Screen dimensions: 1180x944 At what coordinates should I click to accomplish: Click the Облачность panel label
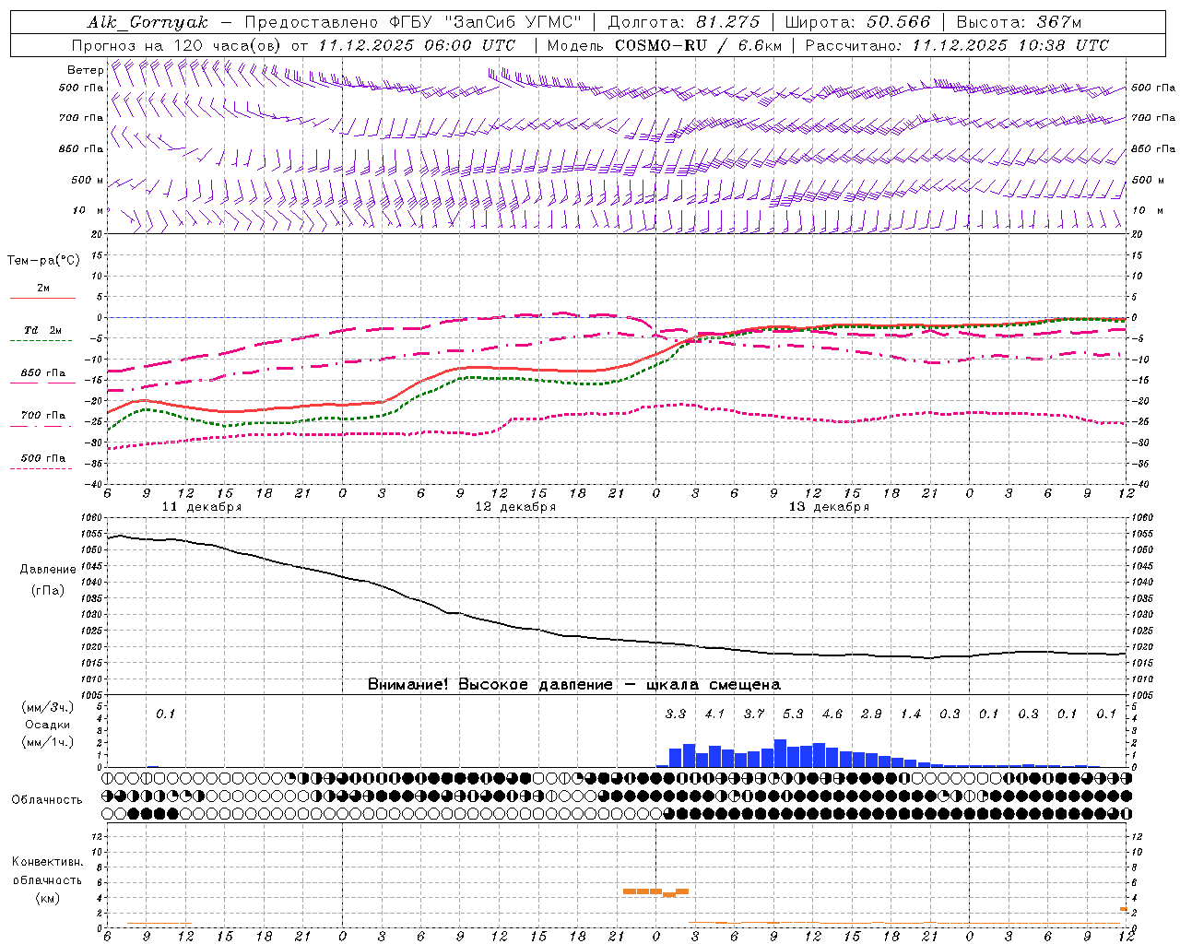point(47,799)
